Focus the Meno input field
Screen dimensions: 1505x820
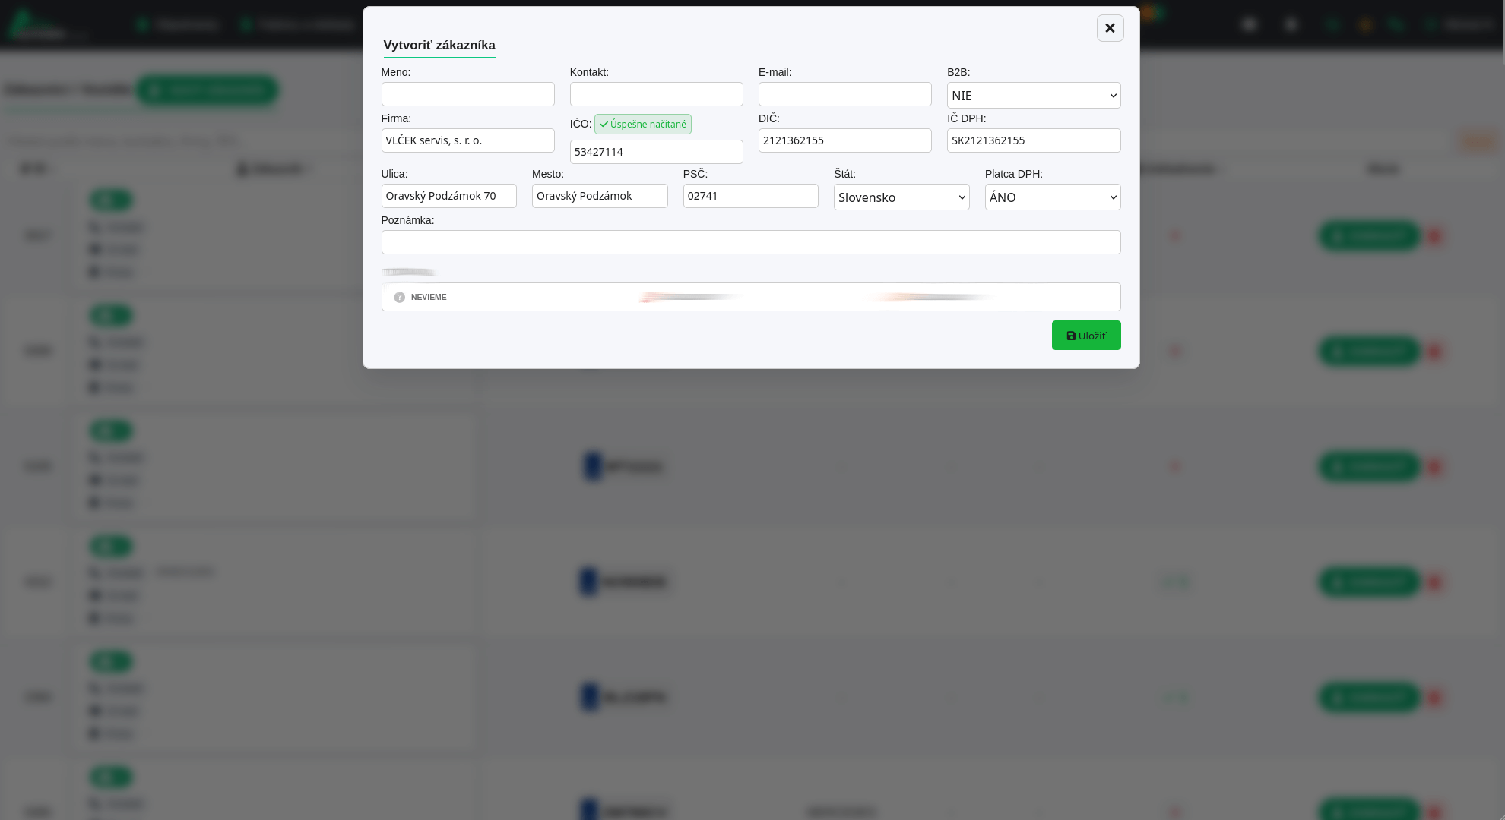(x=467, y=94)
